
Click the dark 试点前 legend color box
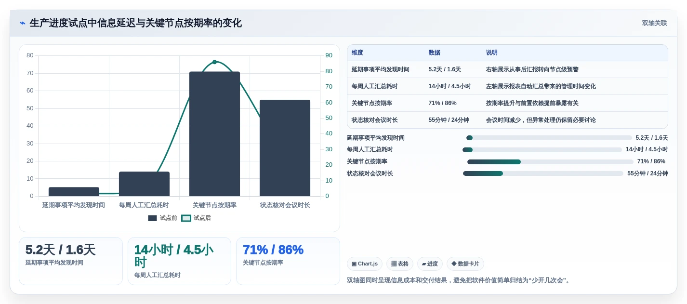152,218
